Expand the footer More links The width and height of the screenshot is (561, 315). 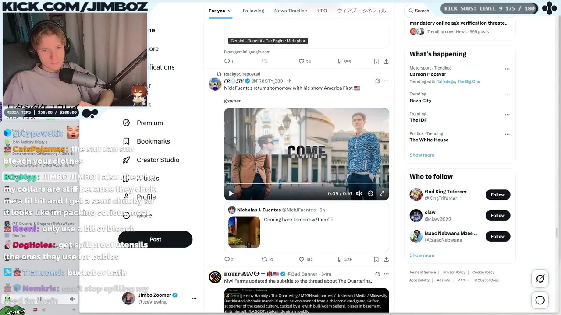(x=463, y=280)
